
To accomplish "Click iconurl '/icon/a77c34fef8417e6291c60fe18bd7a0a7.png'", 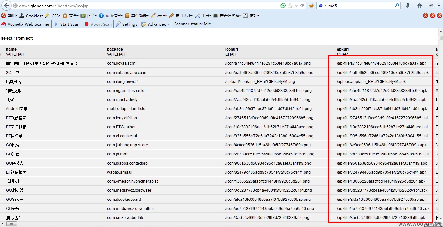I will tap(268, 63).
